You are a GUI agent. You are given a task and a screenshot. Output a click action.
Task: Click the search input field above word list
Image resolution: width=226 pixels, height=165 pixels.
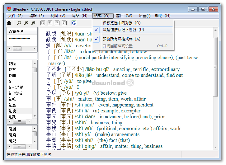(22, 56)
